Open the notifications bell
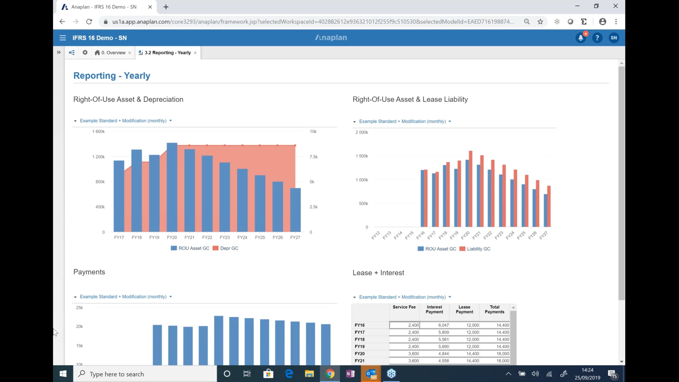The image size is (679, 382). (581, 38)
